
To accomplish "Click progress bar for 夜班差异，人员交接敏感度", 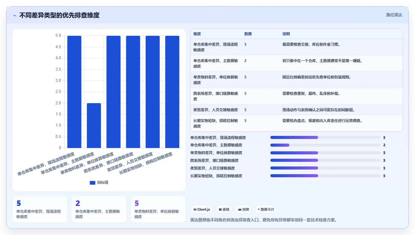I will 326,168.
